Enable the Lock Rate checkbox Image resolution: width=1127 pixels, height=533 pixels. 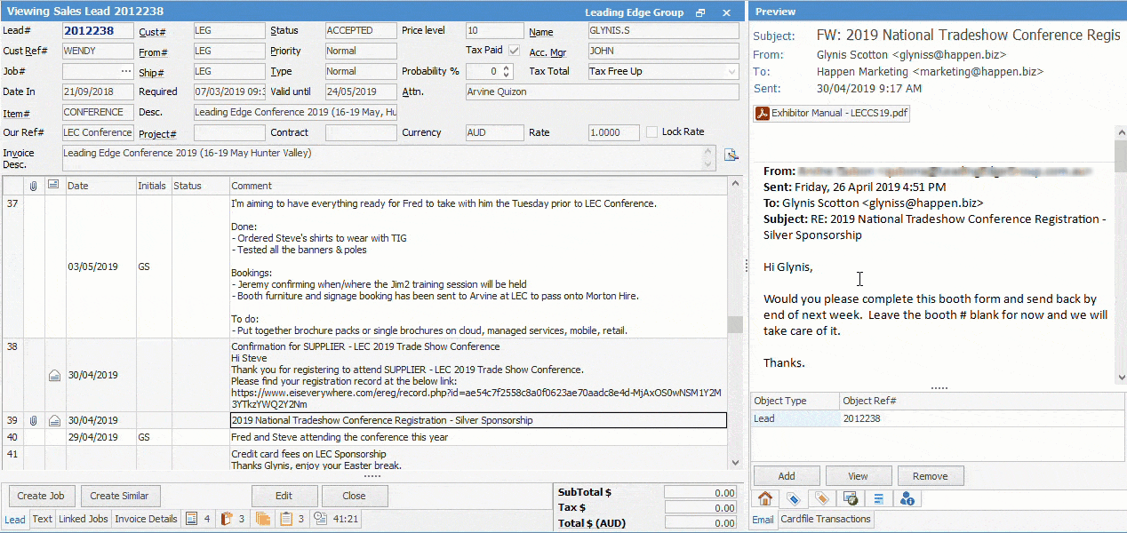point(652,132)
